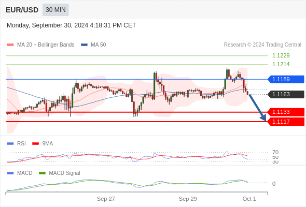The height and width of the screenshot is (207, 306).
Task: Click the MA 20 Bollinger Bands legend swatch
Action: 10,45
